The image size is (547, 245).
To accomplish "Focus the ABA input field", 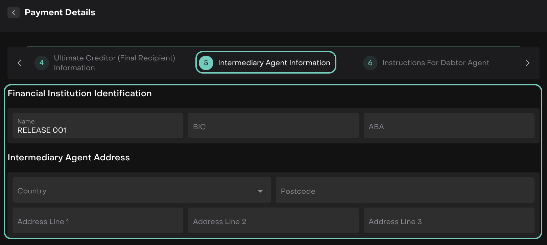I will pos(449,126).
